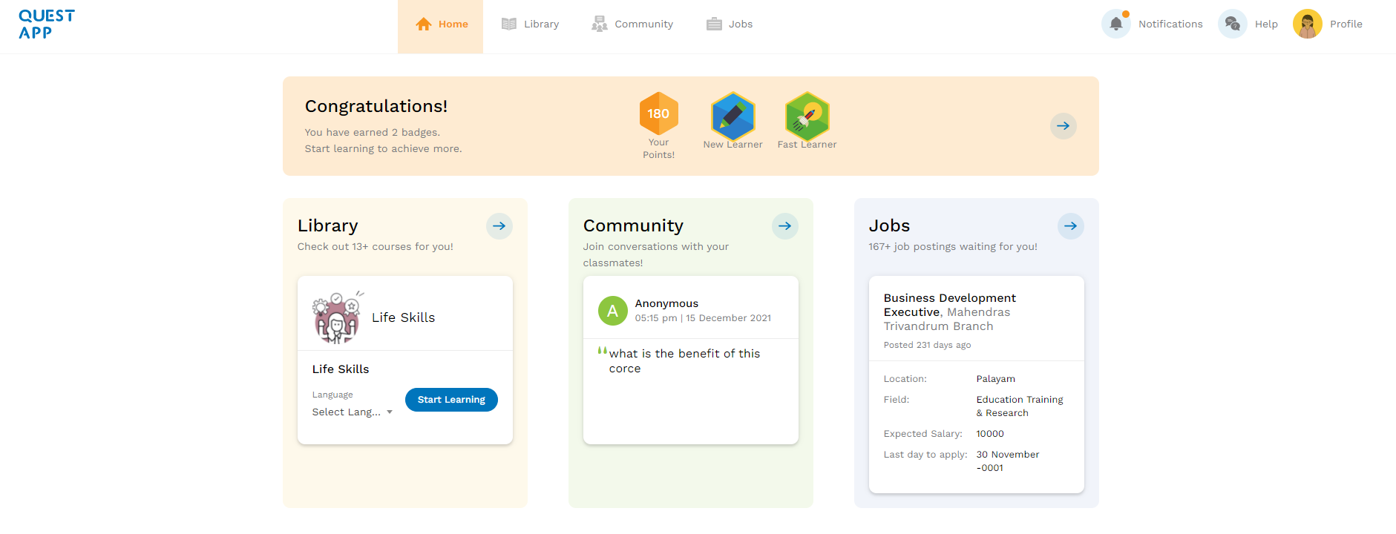
Task: Open Jobs section via arrow button
Action: (1070, 226)
